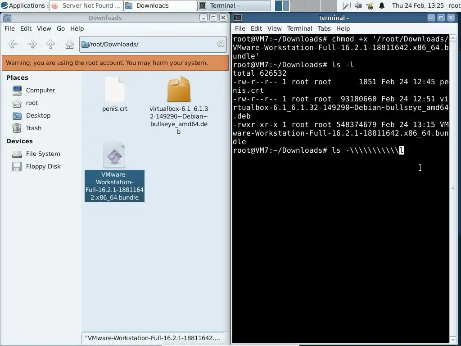461x346 pixels.
Task: Select the virtualbox .deb package icon
Action: coord(179,89)
